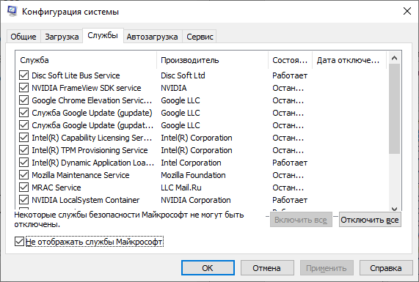Click the services list scrollbar thumb
The image size is (419, 282).
click(394, 108)
